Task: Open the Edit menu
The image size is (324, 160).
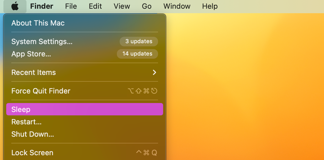Action: tap(95, 6)
